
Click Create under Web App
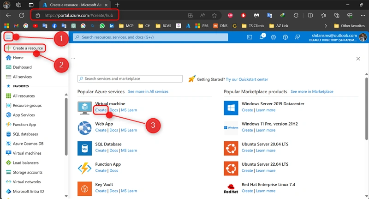pyautogui.click(x=101, y=130)
